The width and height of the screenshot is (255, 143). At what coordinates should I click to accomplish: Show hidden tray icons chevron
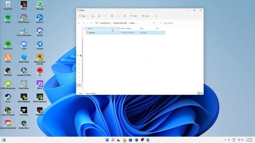225,140
